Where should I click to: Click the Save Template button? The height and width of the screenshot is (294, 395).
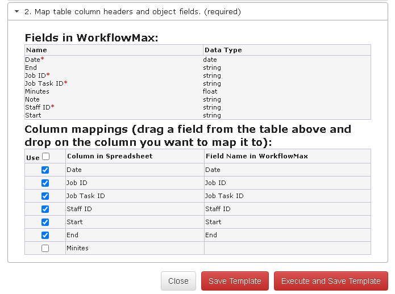tap(235, 281)
